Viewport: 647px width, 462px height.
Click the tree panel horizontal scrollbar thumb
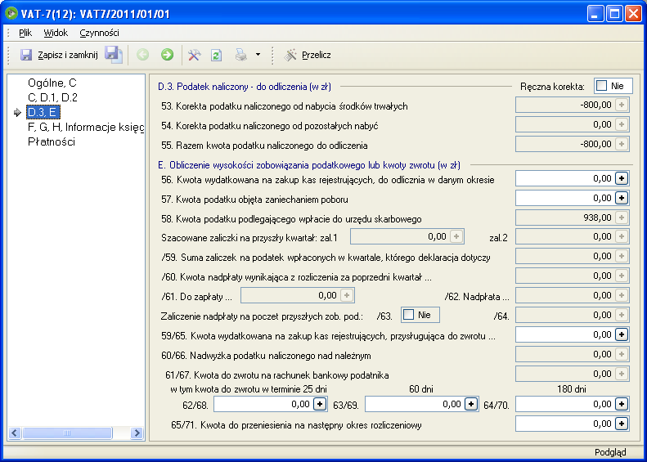point(67,433)
